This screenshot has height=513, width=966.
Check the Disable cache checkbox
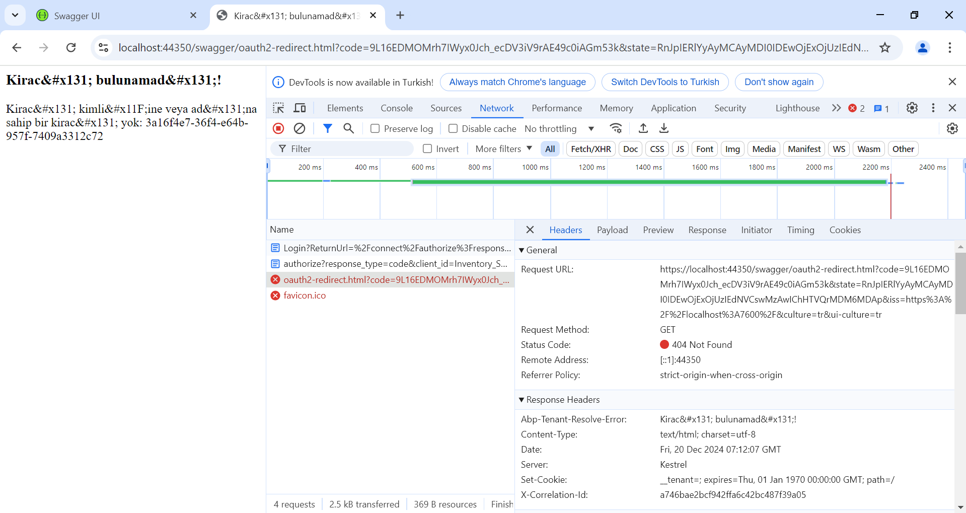[453, 128]
